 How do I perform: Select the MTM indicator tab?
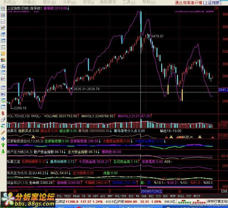pyautogui.click(x=173, y=196)
